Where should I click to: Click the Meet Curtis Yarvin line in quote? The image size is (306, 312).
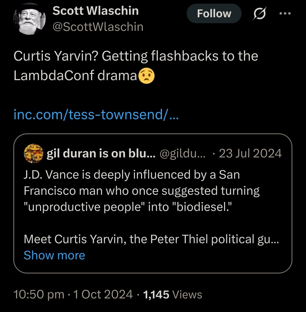pyautogui.click(x=151, y=239)
